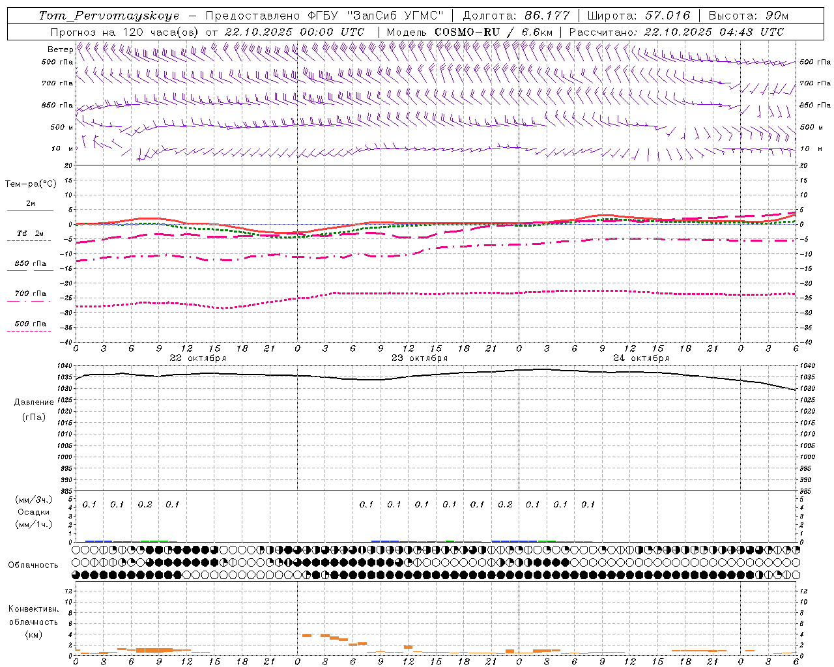Click the station title Tom_Pervomayskoye
Viewport: 834px width, 667px height.
[108, 16]
